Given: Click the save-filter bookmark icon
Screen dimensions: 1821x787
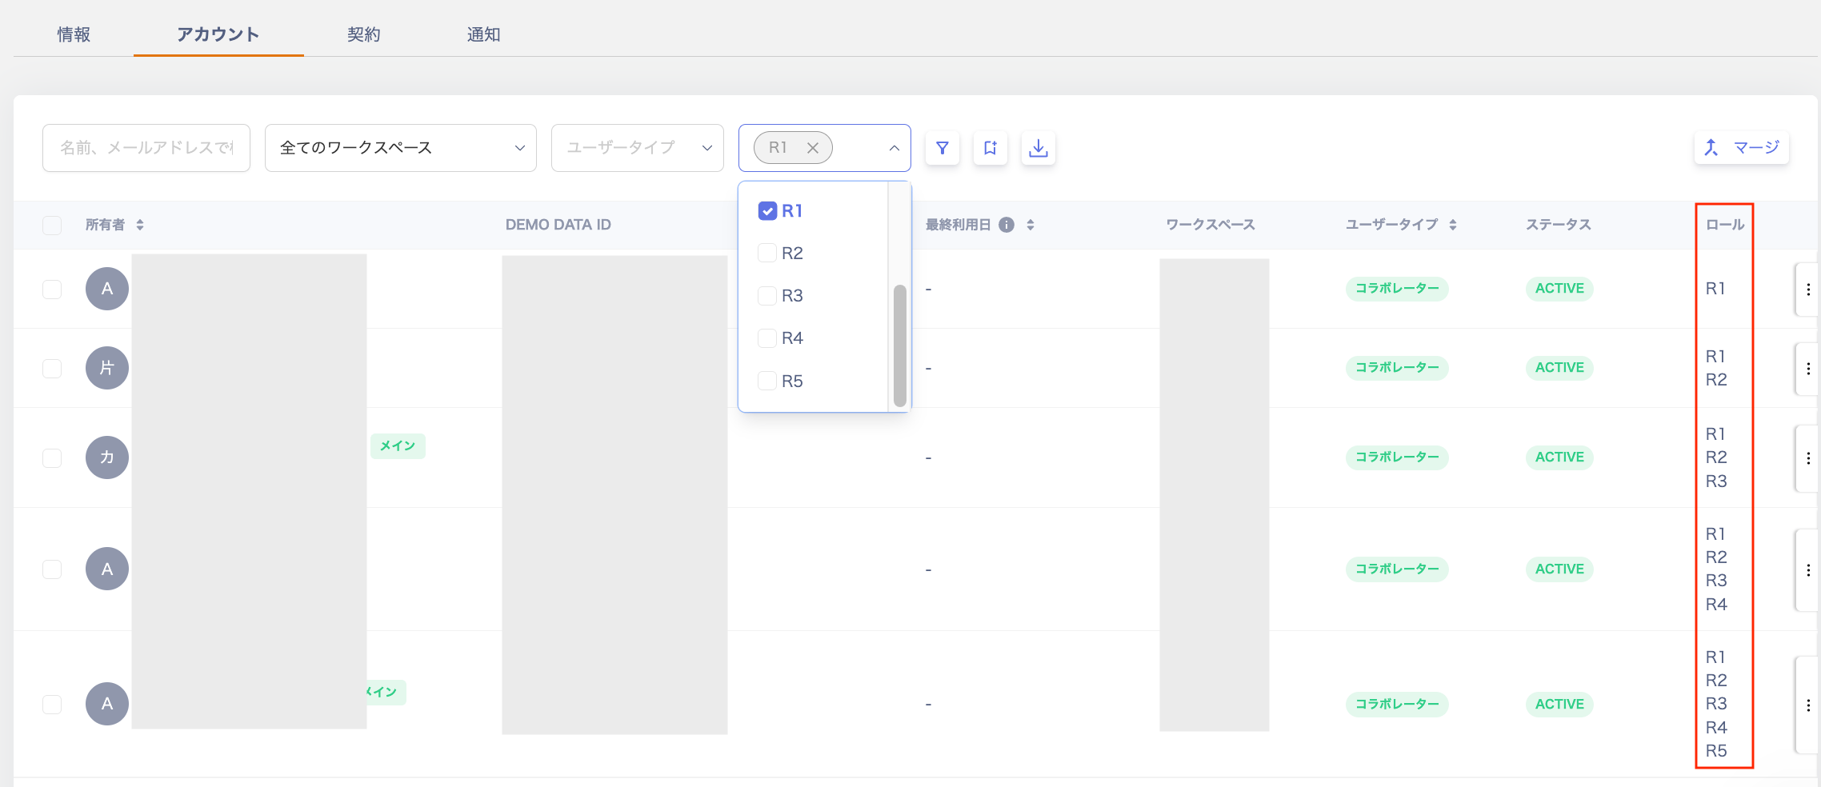Looking at the screenshot, I should [x=991, y=148].
